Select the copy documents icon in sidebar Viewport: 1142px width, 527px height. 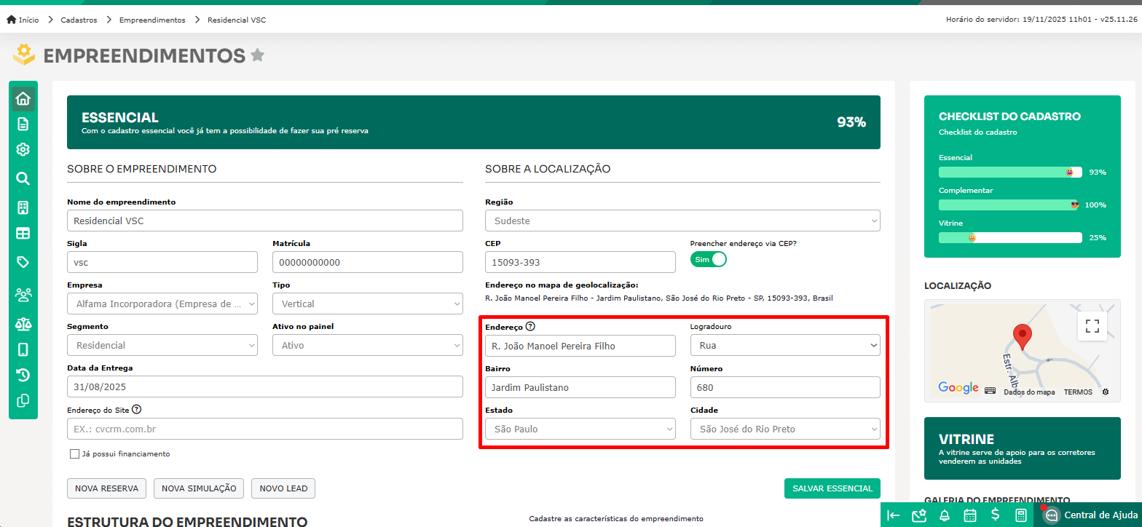pyautogui.click(x=23, y=400)
